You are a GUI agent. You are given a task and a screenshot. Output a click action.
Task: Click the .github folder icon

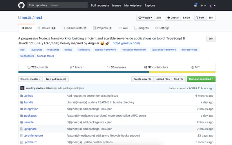(22, 96)
